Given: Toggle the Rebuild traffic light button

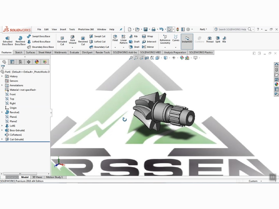Looking at the screenshot, I should (x=178, y=29).
